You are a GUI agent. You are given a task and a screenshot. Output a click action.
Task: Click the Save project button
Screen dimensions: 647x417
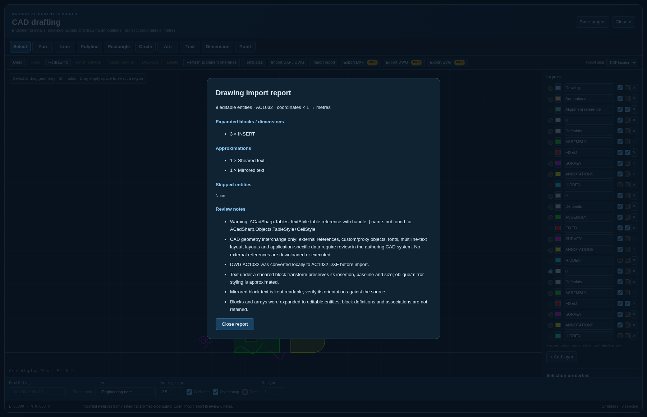(592, 22)
